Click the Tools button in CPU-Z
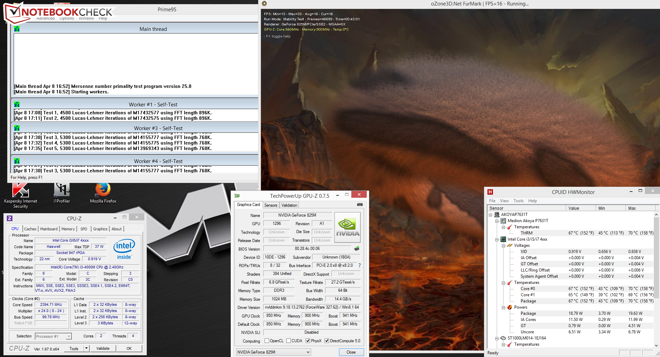This screenshot has width=660, height=357. coord(74,348)
